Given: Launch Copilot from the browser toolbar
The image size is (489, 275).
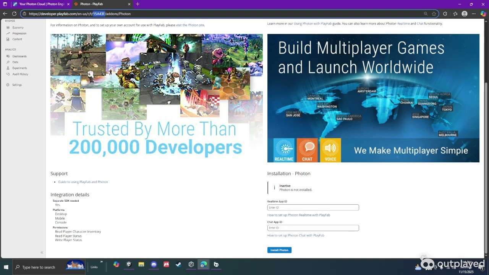Looking at the screenshot, I should [x=483, y=14].
